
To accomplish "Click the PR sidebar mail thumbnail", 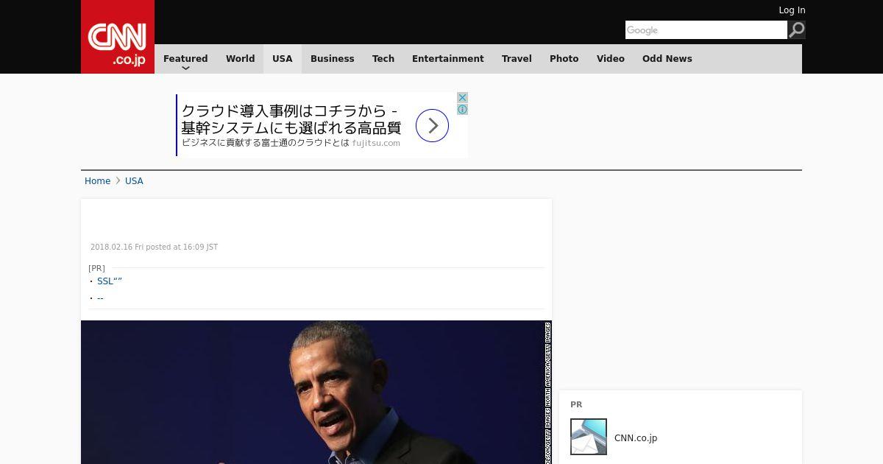I will [x=589, y=437].
